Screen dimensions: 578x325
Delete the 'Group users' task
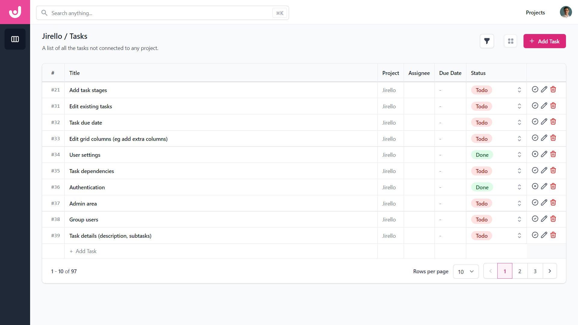(x=553, y=219)
